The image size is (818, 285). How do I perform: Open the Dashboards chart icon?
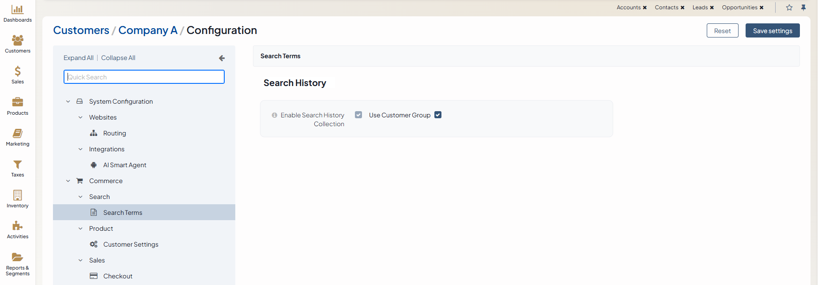(18, 9)
